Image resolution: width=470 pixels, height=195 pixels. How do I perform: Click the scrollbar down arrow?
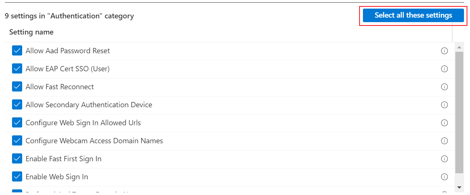coord(459,187)
